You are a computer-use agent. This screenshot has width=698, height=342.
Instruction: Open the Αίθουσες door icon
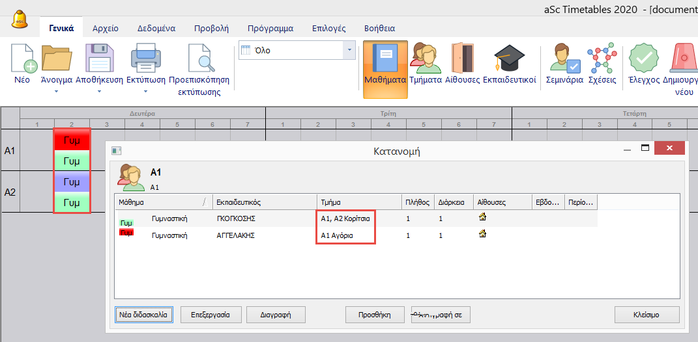point(462,60)
